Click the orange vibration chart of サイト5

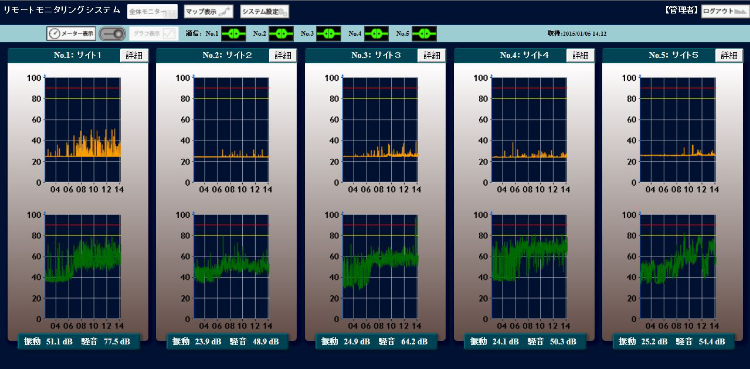coord(678,130)
